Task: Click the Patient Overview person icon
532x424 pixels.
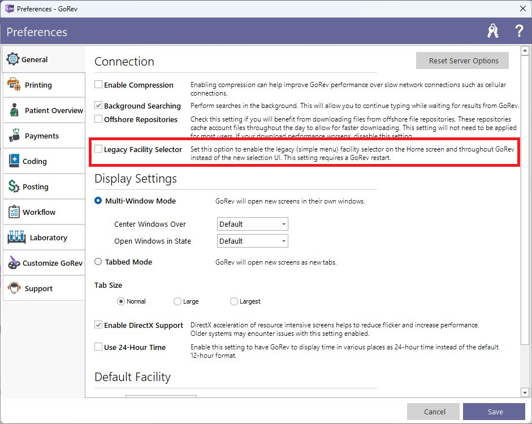Action: tap(14, 110)
